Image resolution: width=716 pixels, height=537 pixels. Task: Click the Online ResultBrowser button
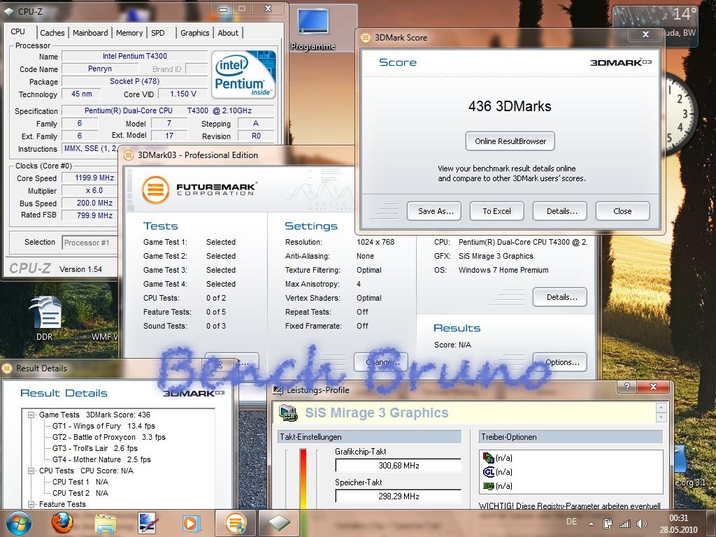click(510, 141)
